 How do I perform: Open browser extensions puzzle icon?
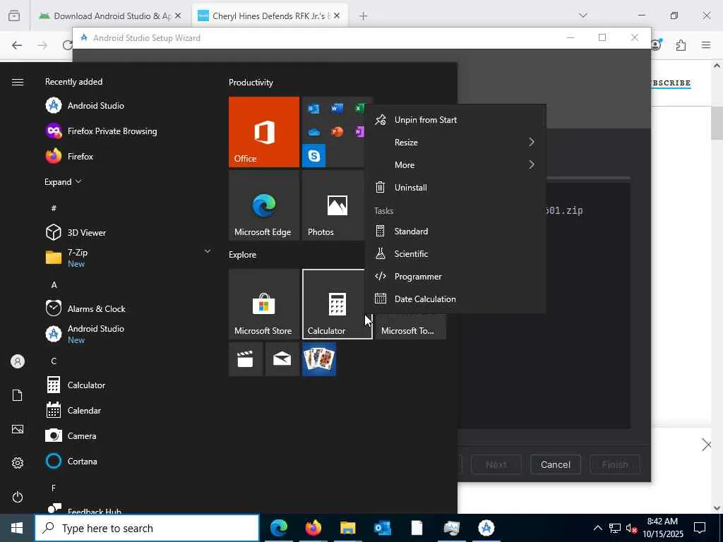click(x=681, y=45)
